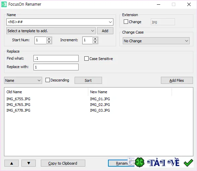Open the sort-by Name dropdown
This screenshot has height=171, width=197.
click(x=23, y=80)
